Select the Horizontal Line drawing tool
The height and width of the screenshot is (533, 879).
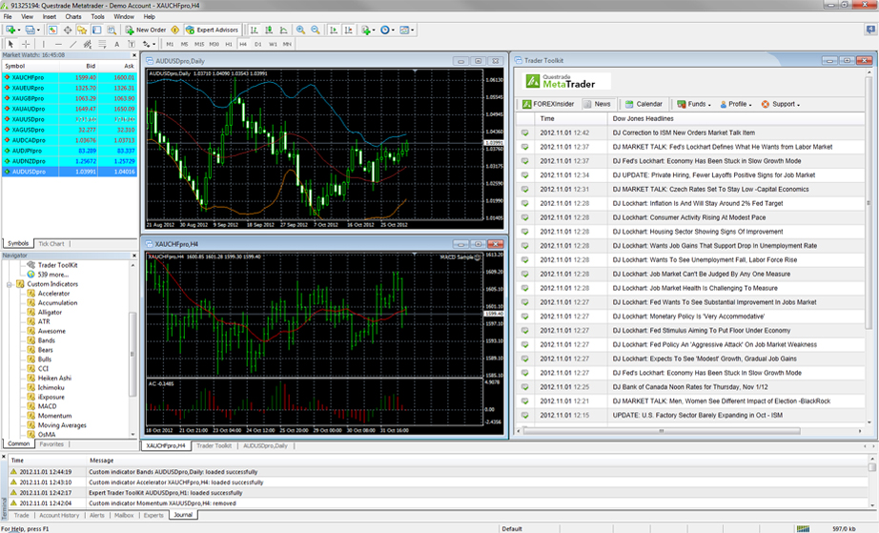58,44
